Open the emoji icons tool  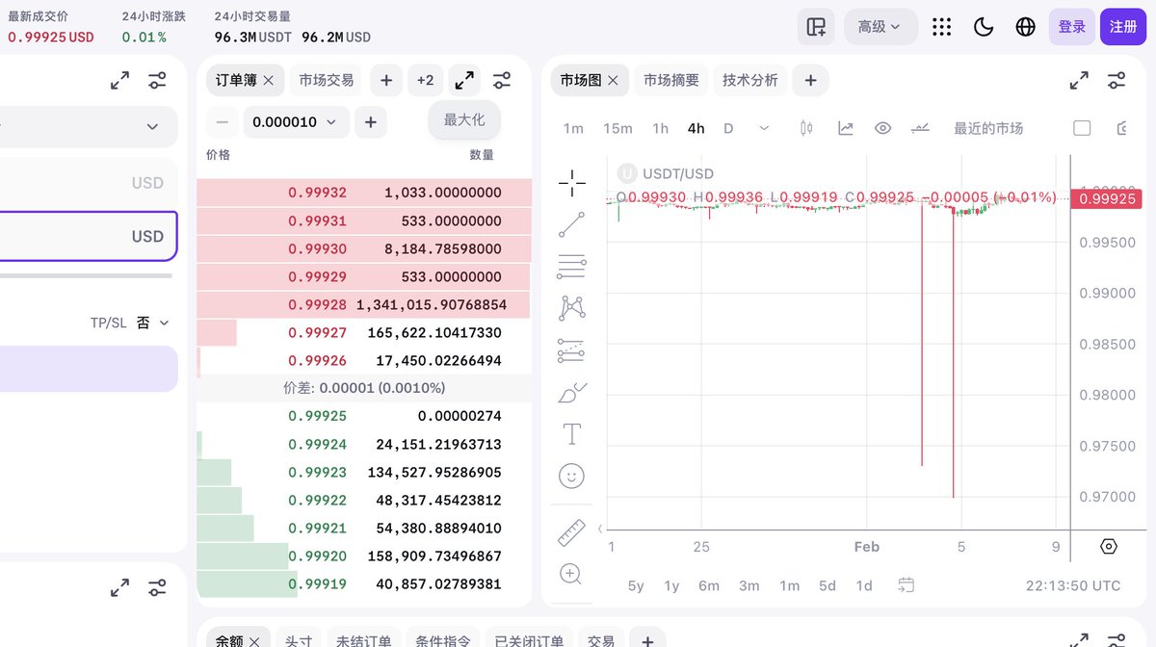pos(571,476)
